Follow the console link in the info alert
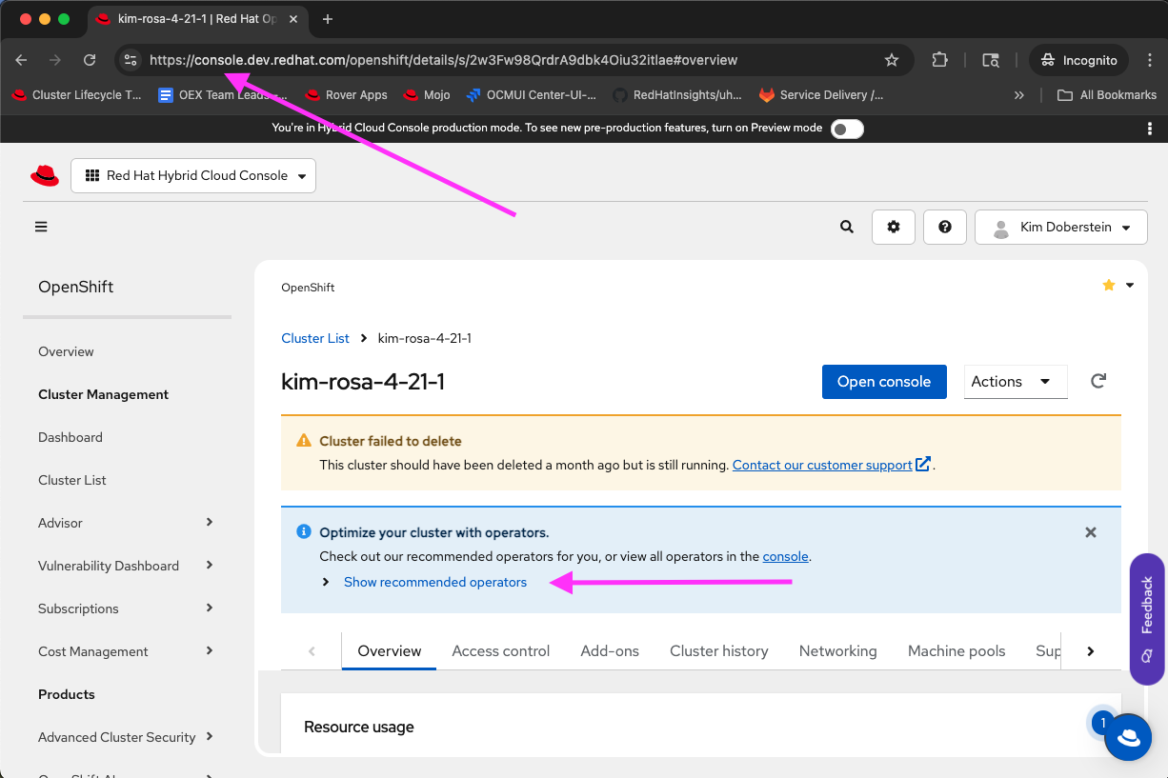Image resolution: width=1168 pixels, height=778 pixels. (786, 556)
